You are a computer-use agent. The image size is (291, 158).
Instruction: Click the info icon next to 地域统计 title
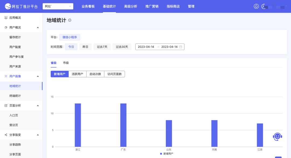70,20
